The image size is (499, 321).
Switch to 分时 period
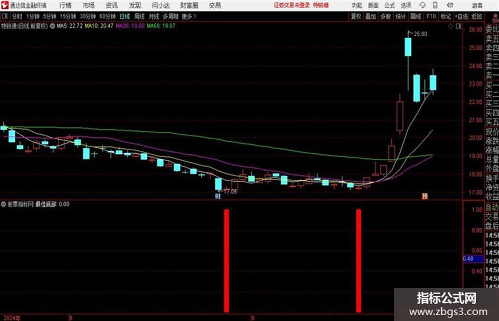pyautogui.click(x=17, y=16)
